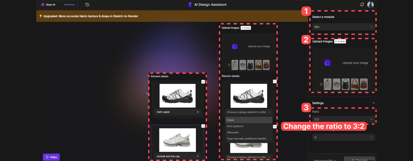Viewport: 413px width, 161px height.
Task: Select the black bucket bag sample in the right sidebar
Action: point(346,84)
